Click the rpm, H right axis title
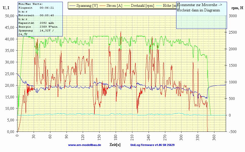This screenshot has height=152, width=245. (x=237, y=8)
